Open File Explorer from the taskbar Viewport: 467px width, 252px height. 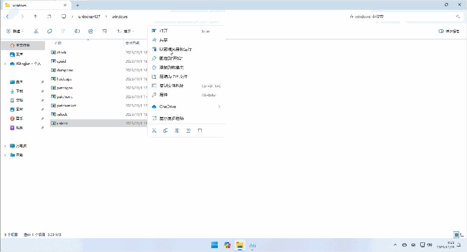pos(239,245)
